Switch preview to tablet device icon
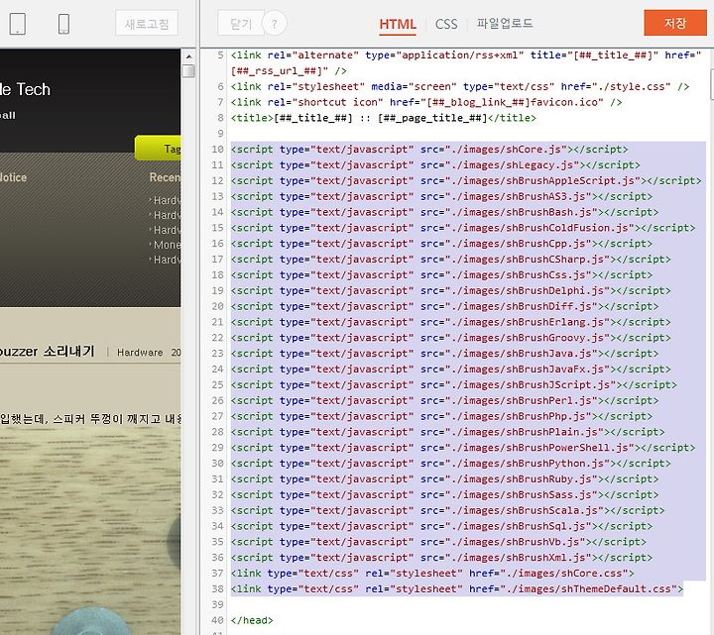The image size is (714, 635). pos(17,24)
